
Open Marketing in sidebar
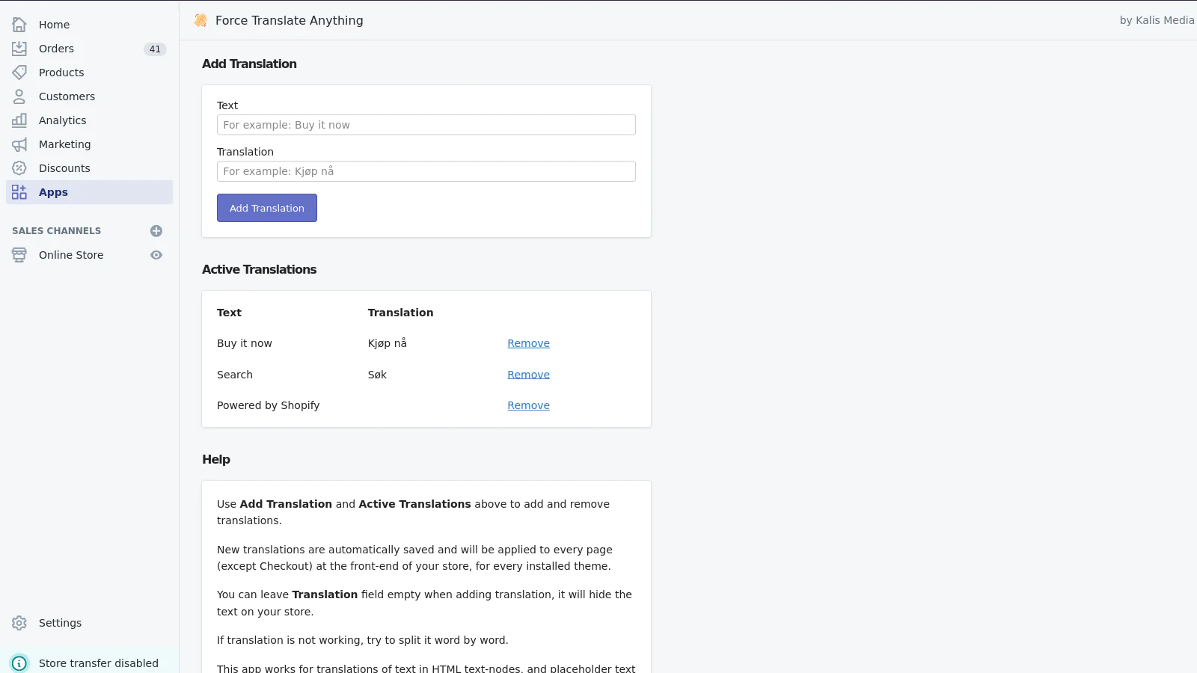click(89, 144)
